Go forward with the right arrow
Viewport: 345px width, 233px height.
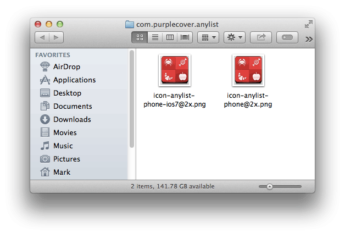pyautogui.click(x=56, y=37)
